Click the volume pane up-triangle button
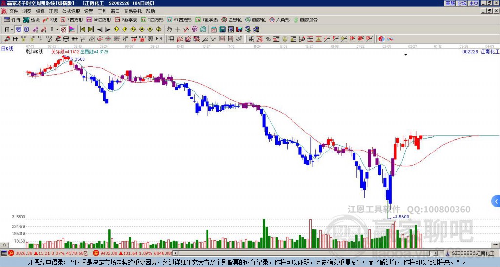This screenshot has height=267, width=500. point(4,245)
